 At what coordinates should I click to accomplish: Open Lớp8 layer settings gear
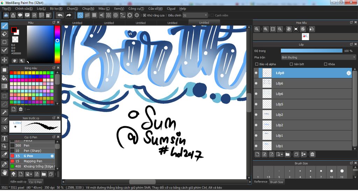[x=349, y=73]
